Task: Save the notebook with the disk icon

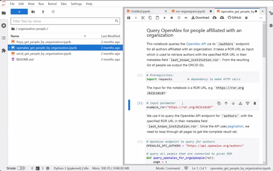Action: (128, 18)
